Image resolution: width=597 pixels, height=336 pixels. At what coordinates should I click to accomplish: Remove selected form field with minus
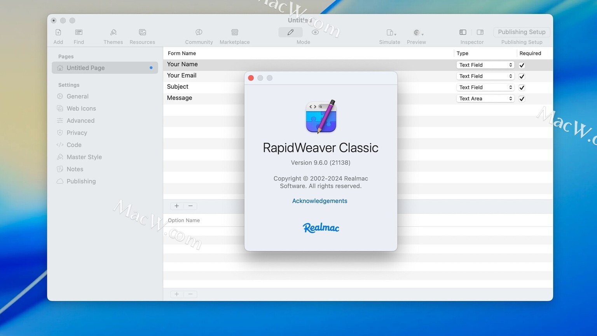190,206
